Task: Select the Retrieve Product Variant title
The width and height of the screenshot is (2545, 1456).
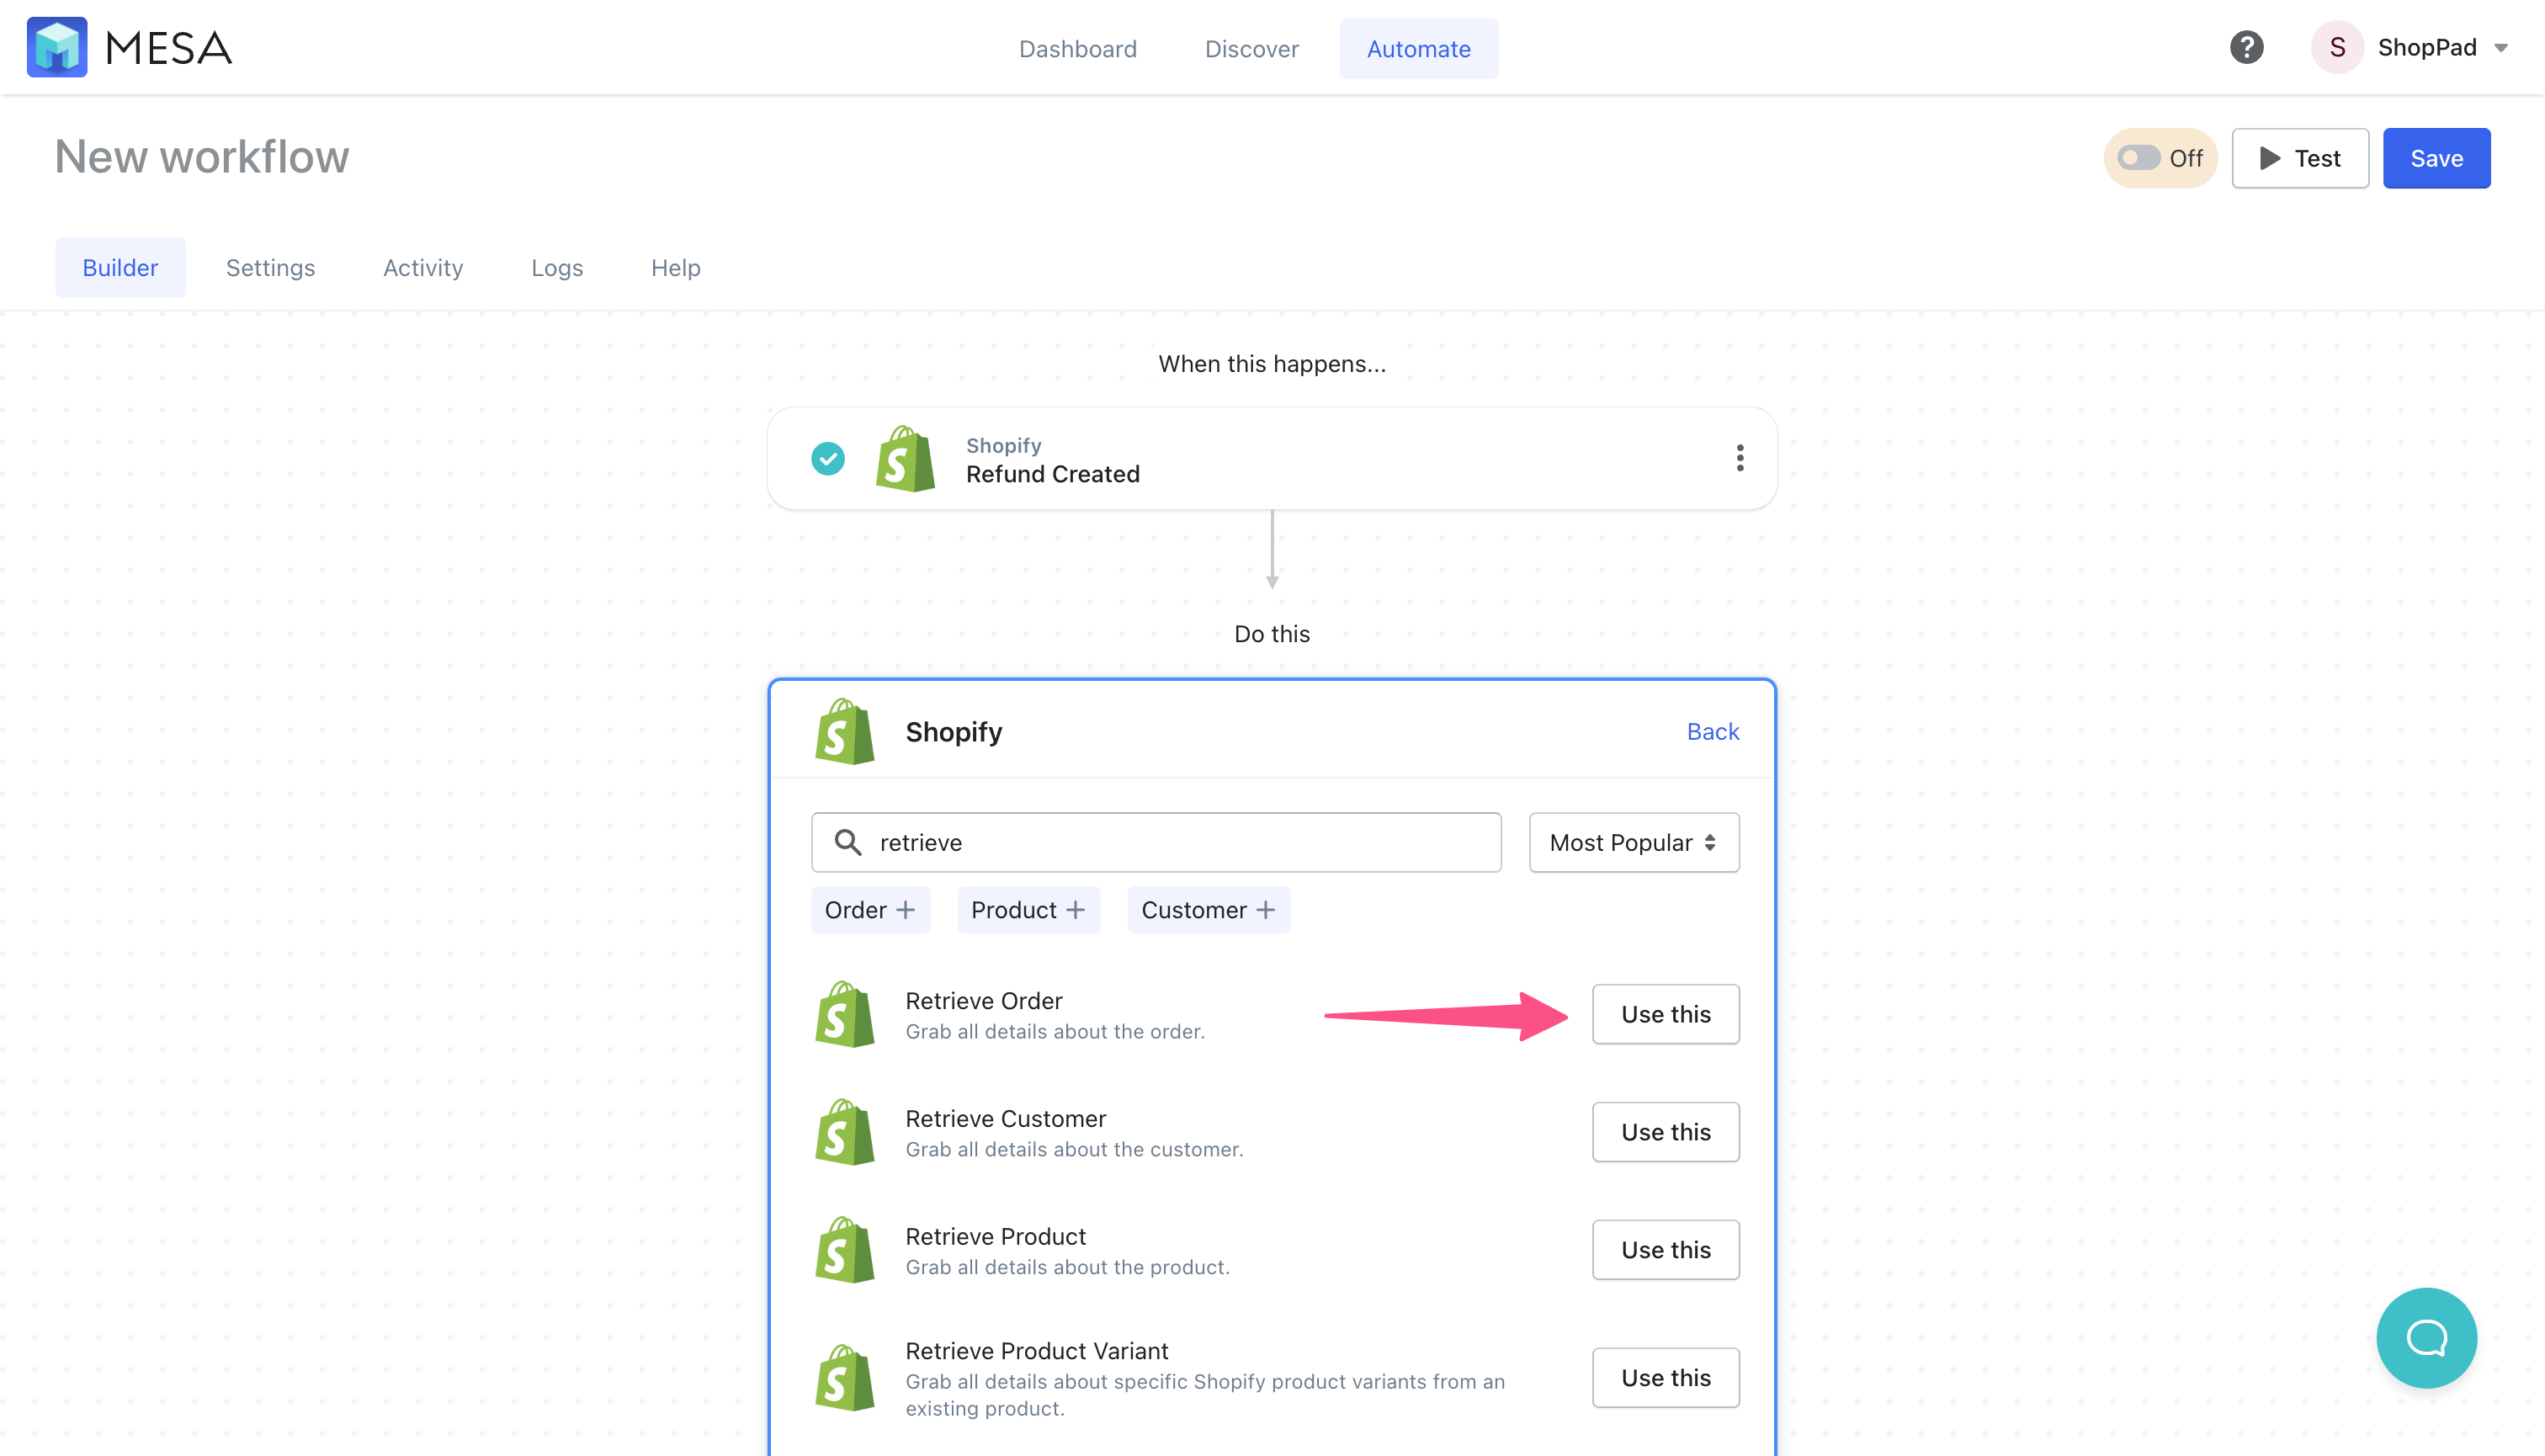Action: [1036, 1351]
